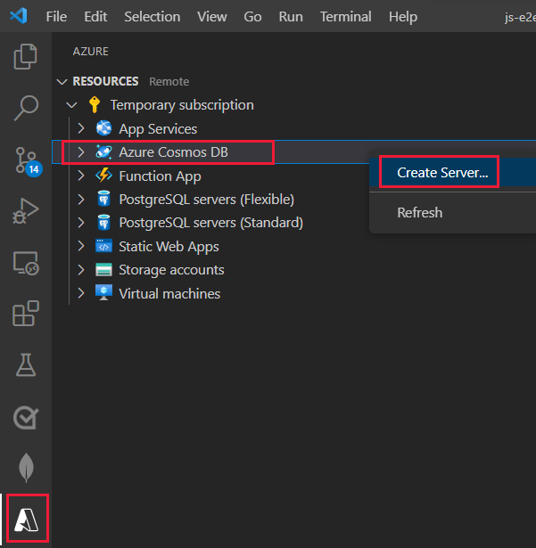Screen dimensions: 536x548
Task: Click the Static Web Apps icon
Action: [104, 246]
